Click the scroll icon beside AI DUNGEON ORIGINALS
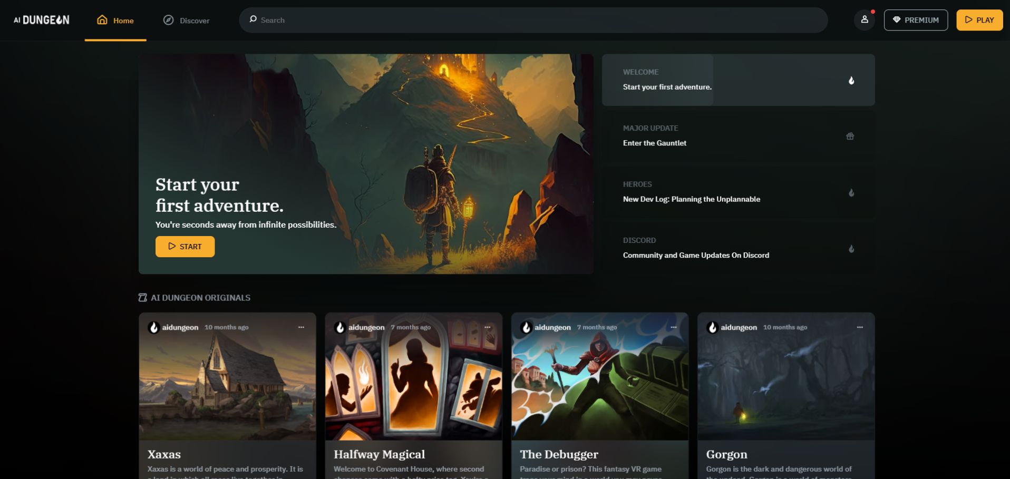 pyautogui.click(x=142, y=298)
